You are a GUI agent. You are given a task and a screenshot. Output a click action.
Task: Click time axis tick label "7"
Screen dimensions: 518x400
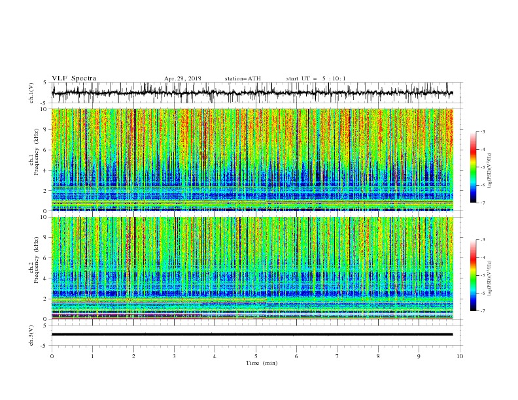[337, 356]
